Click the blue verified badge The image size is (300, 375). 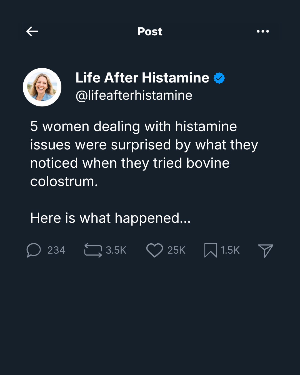[x=219, y=78]
